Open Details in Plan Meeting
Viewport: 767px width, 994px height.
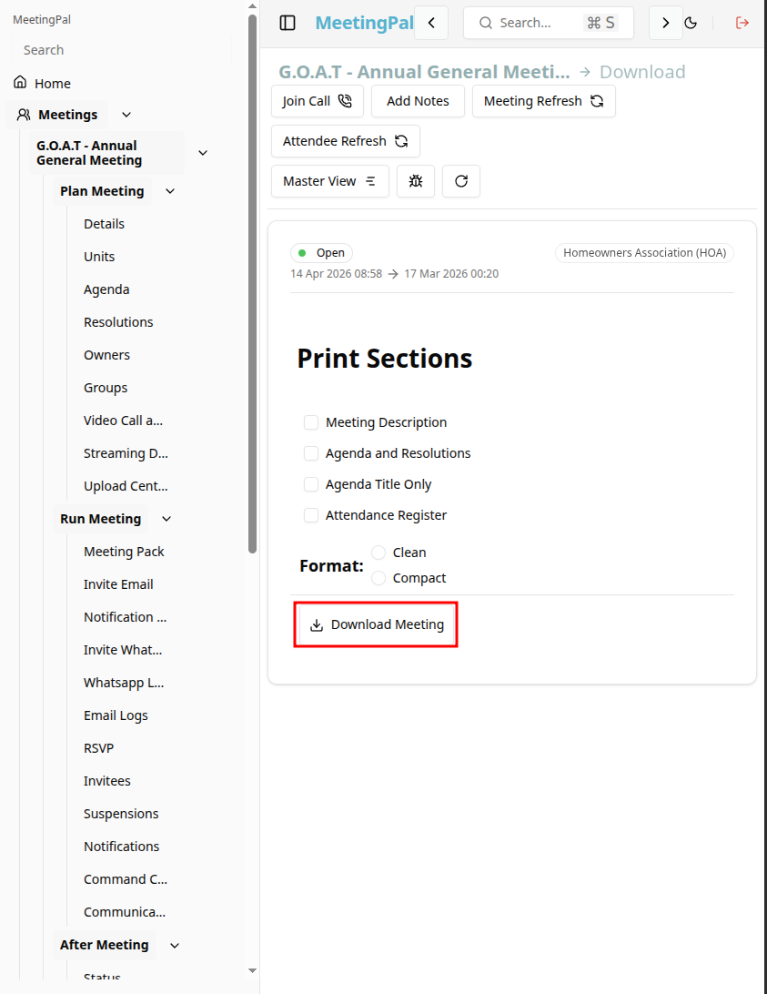point(104,224)
